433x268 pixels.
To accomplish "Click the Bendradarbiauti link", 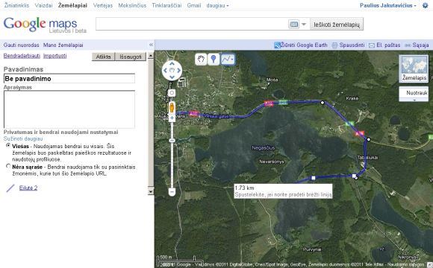I will pos(22,56).
